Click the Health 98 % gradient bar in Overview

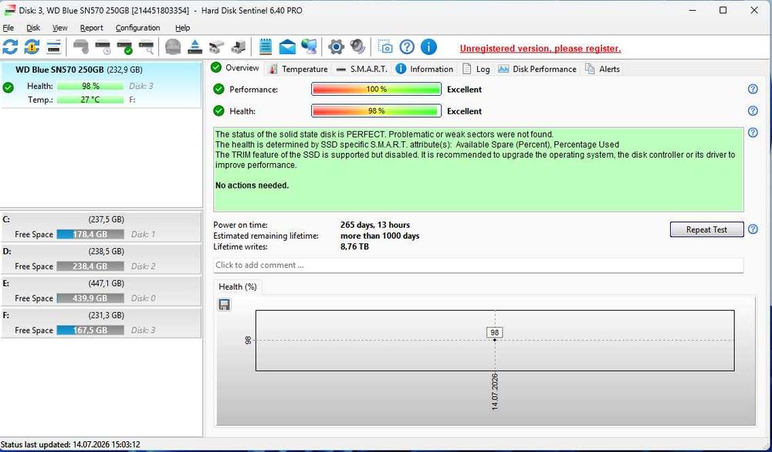(376, 111)
